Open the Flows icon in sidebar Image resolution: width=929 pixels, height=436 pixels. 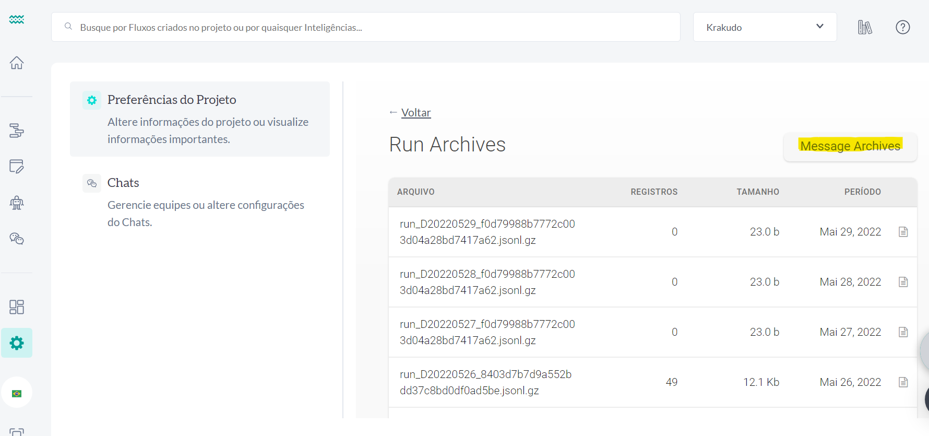(x=17, y=130)
